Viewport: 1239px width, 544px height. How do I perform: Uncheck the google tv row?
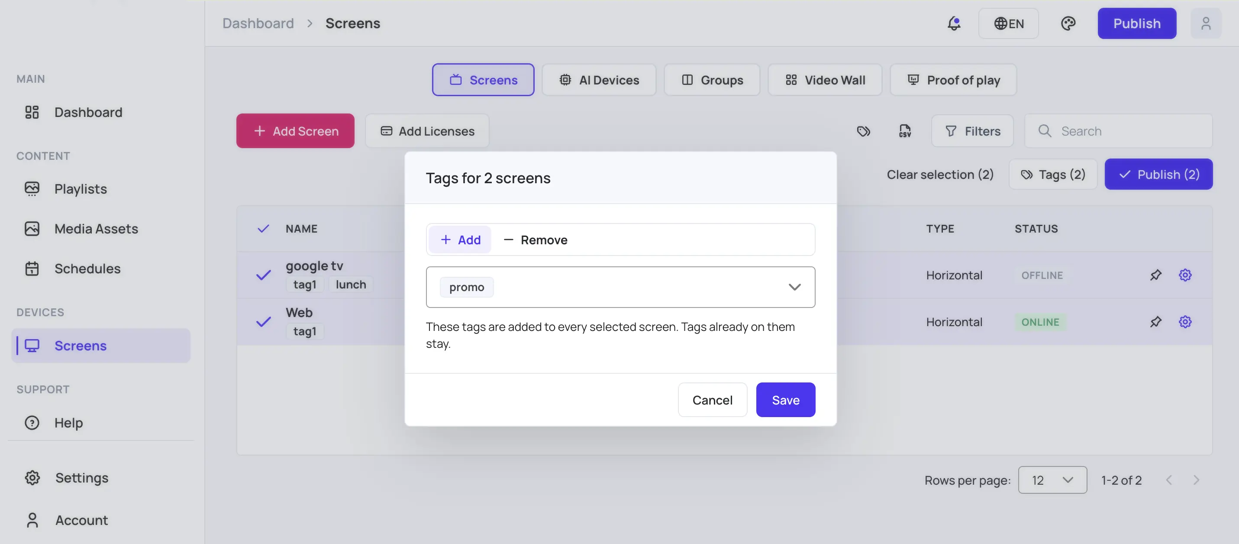[263, 275]
